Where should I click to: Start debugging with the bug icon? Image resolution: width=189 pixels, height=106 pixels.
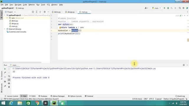click(x=168, y=8)
